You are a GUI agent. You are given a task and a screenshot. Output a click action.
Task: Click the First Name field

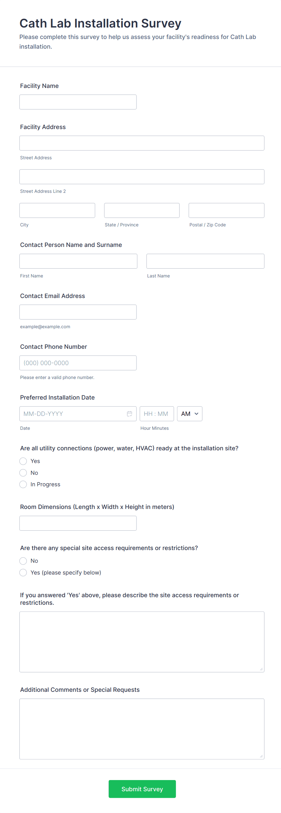coord(78,261)
